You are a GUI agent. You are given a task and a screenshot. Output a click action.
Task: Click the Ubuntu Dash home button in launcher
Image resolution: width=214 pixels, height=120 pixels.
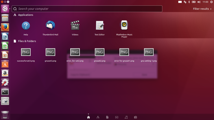(5, 9)
